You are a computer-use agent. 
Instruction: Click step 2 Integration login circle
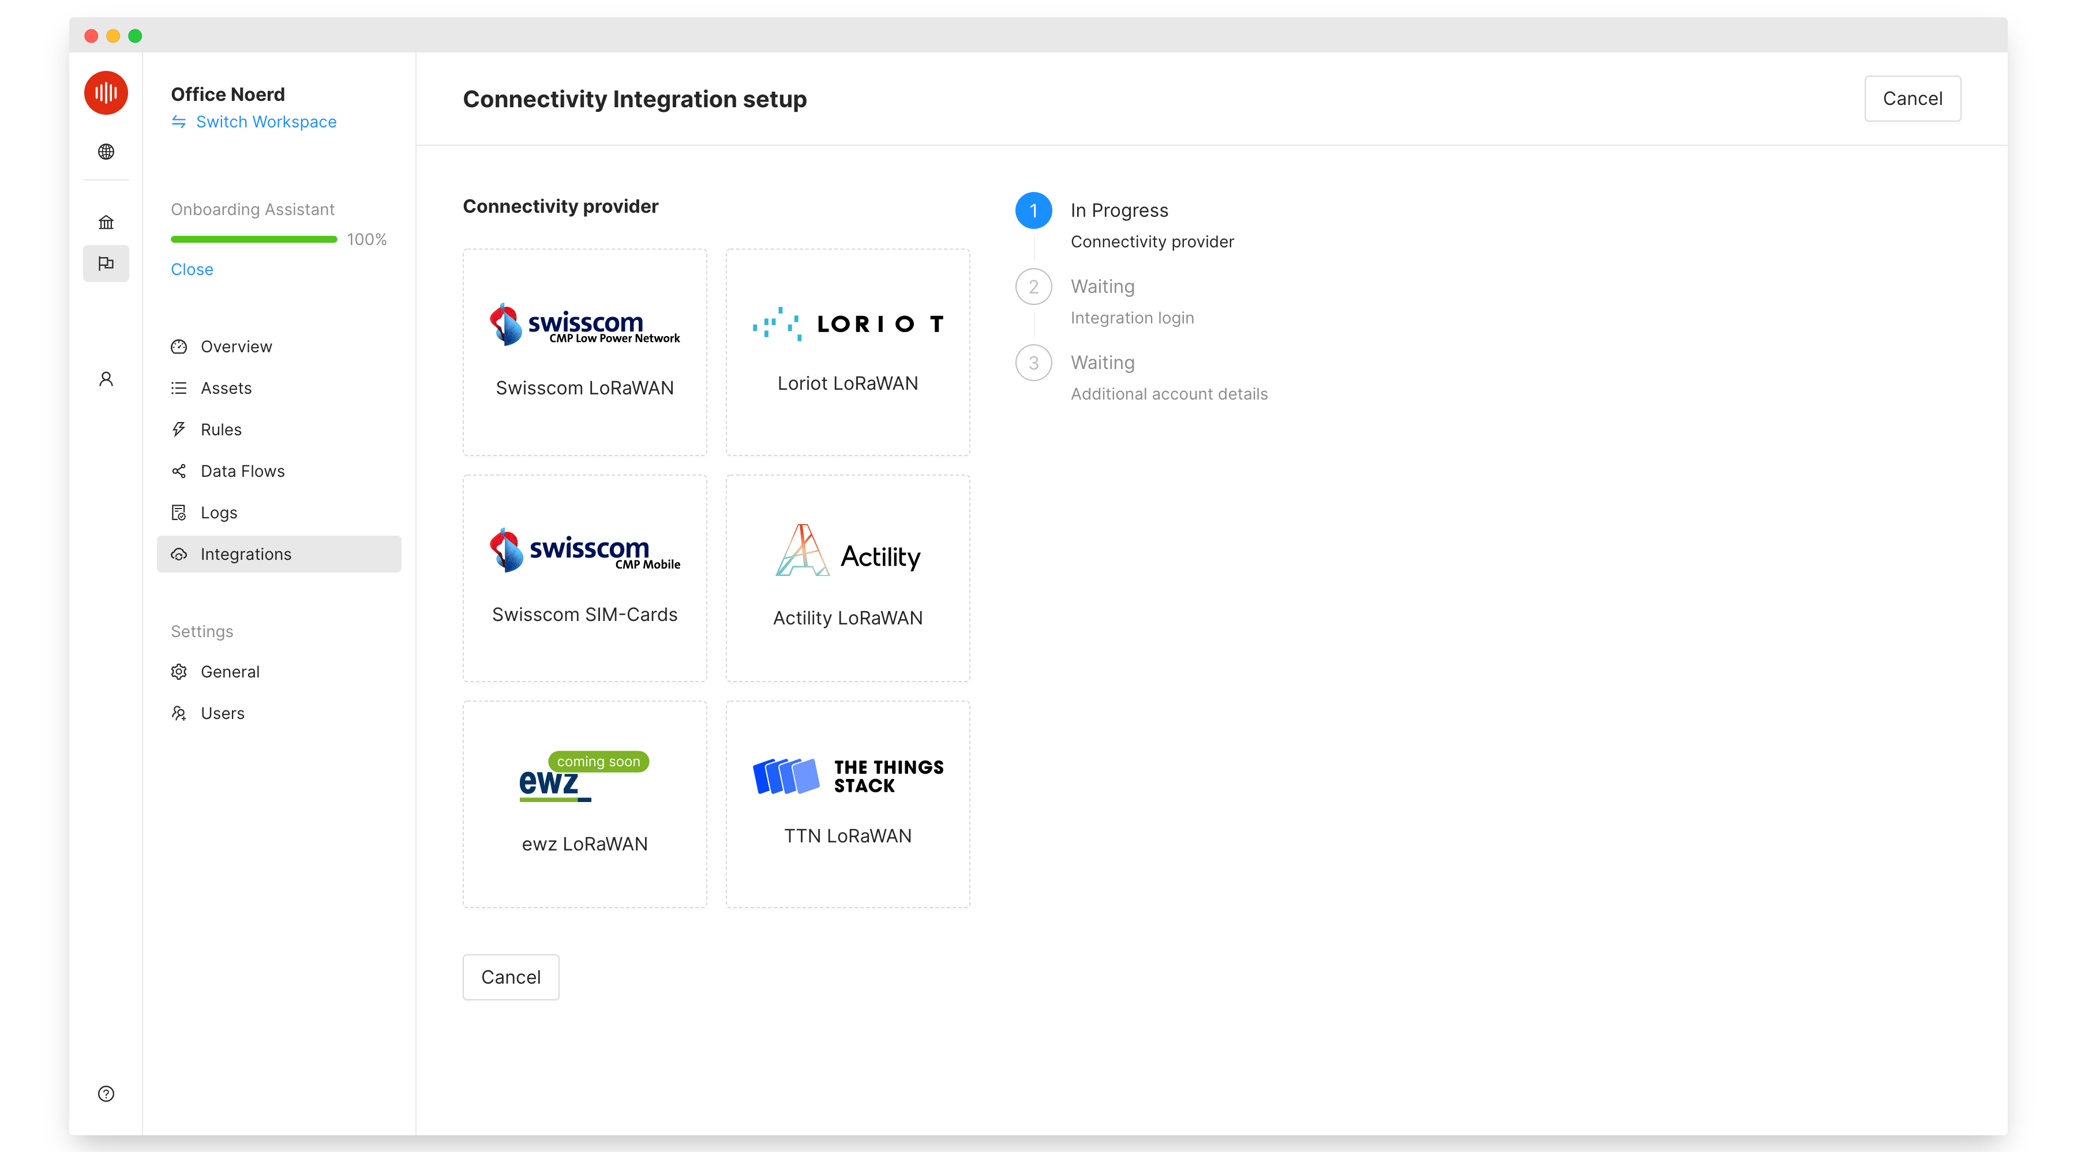tap(1034, 287)
